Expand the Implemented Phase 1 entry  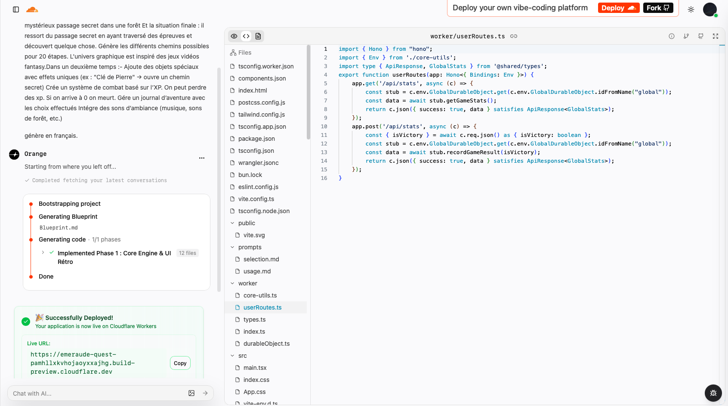click(x=43, y=253)
